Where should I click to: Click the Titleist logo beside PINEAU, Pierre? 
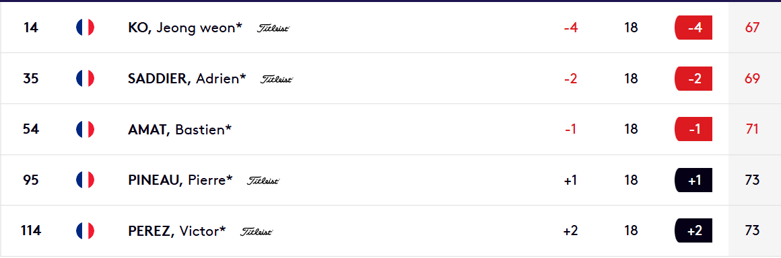[263, 181]
